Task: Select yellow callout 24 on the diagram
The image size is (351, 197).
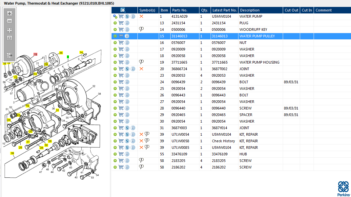Action: click(9, 120)
